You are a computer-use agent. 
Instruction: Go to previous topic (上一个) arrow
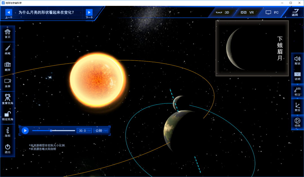coord(8,12)
